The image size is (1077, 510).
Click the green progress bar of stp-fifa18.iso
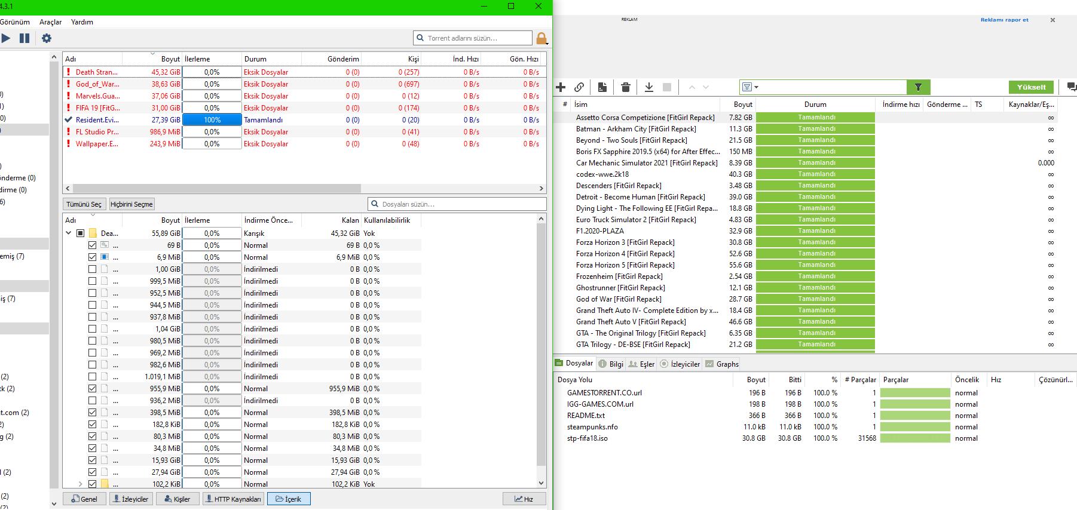[x=915, y=438]
